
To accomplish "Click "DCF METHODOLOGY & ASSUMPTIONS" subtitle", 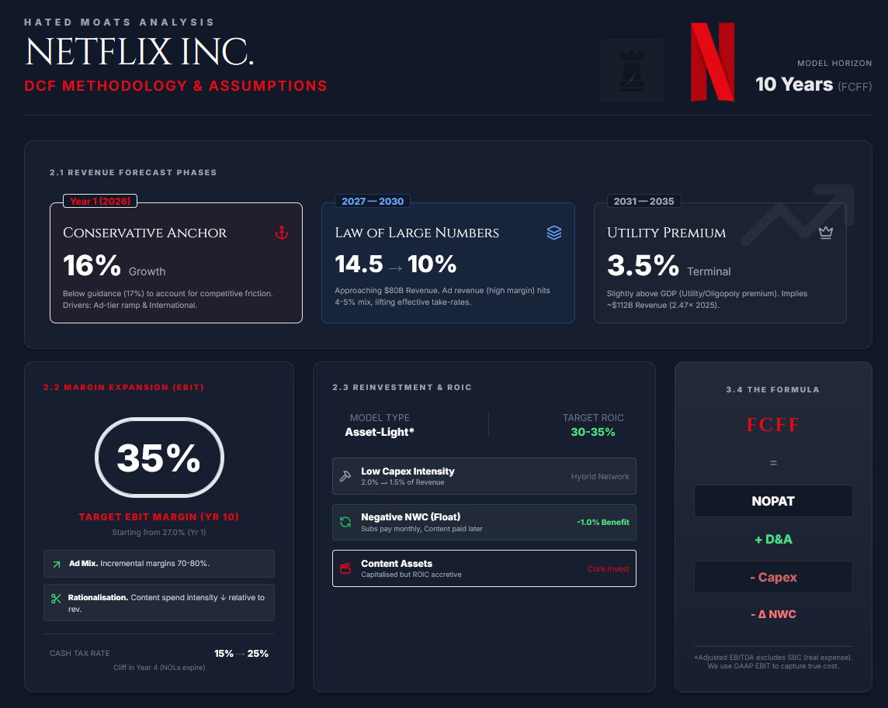I will pos(175,86).
